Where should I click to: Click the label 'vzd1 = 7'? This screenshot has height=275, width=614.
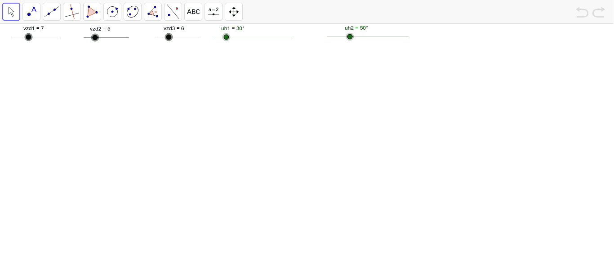pos(34,28)
